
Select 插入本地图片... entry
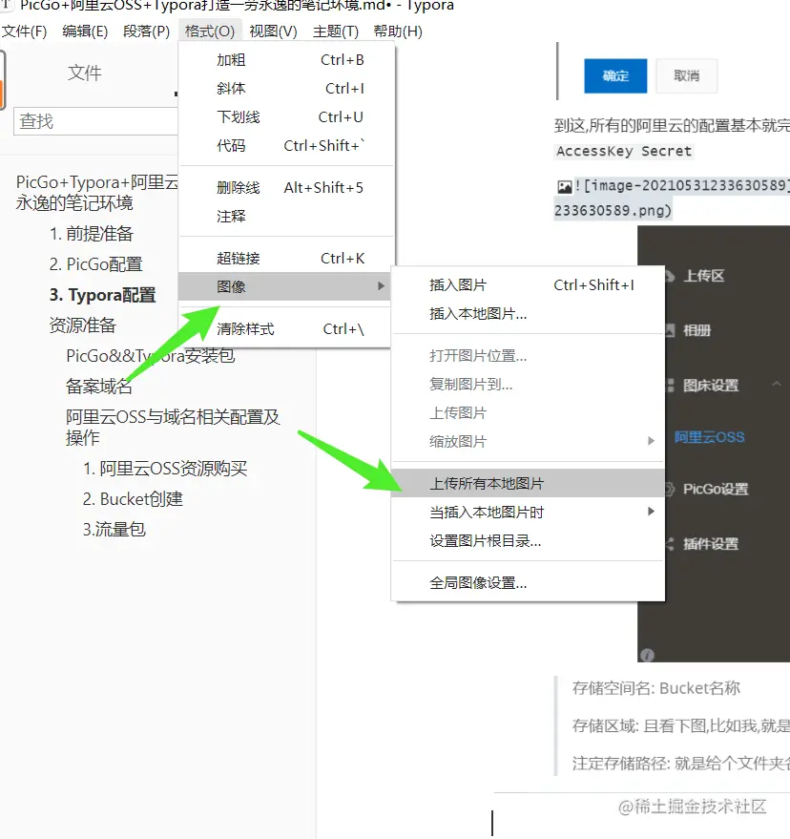(528, 314)
